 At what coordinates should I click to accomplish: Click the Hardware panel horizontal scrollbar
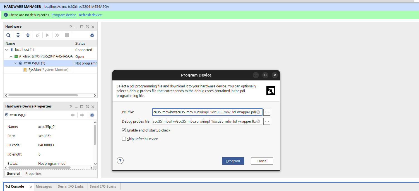pos(43,95)
